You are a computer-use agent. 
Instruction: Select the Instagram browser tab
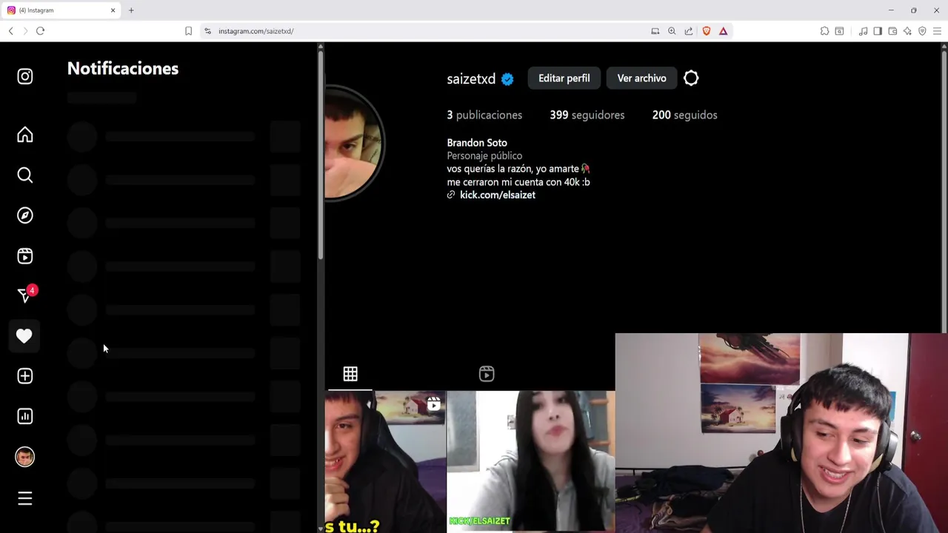tap(61, 10)
